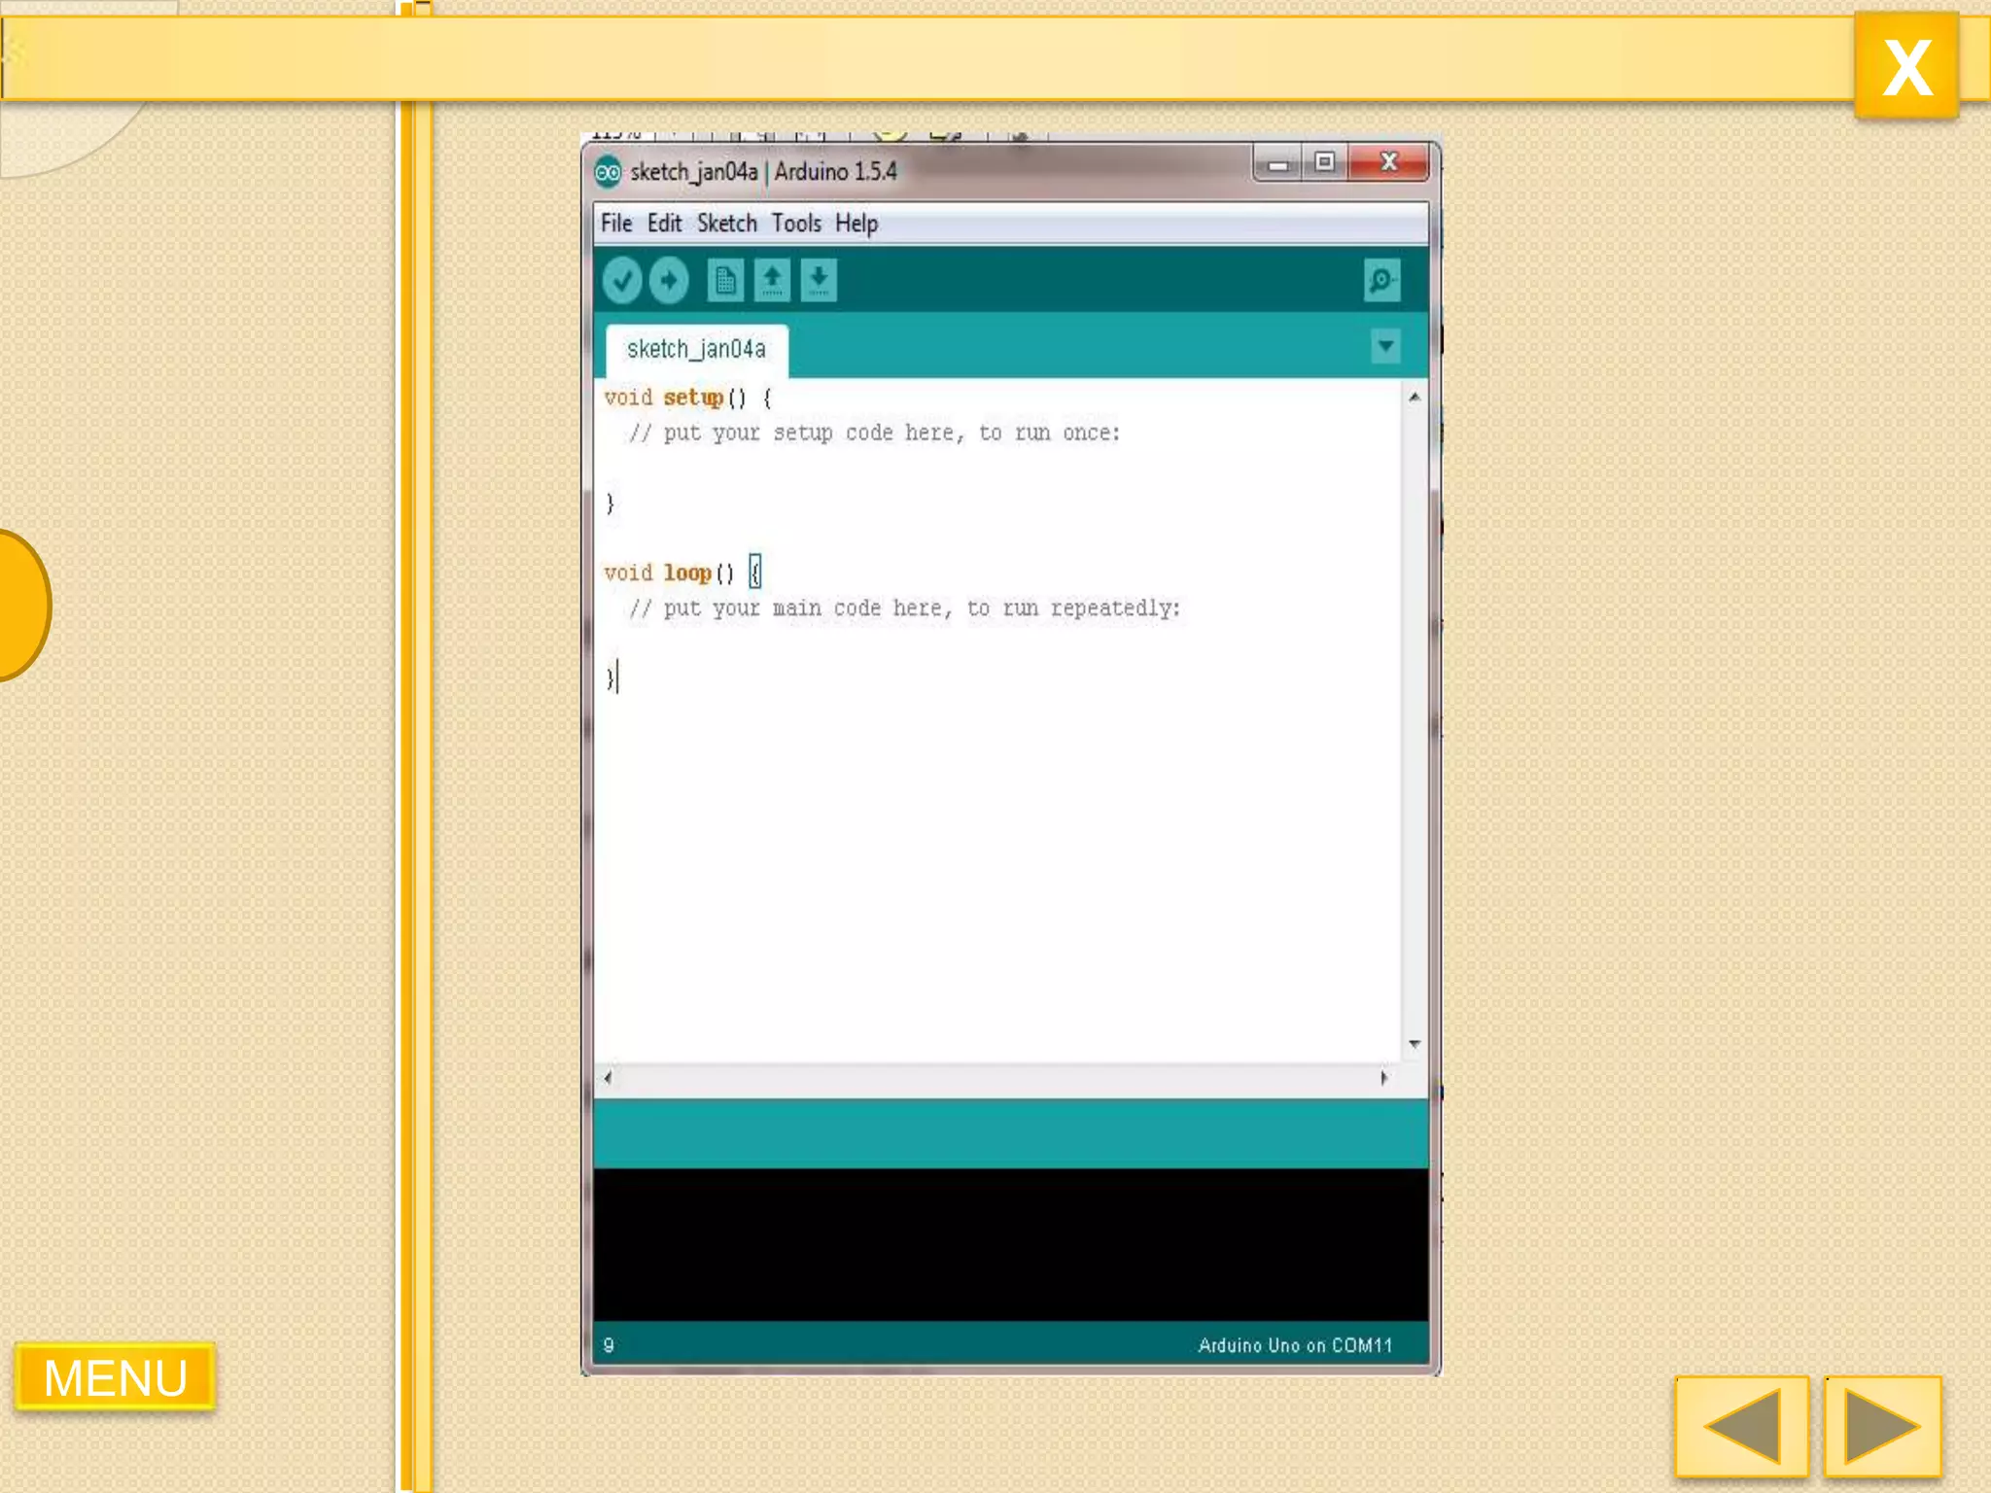Open the Serial Monitor magnifier icon

pyautogui.click(x=1381, y=281)
